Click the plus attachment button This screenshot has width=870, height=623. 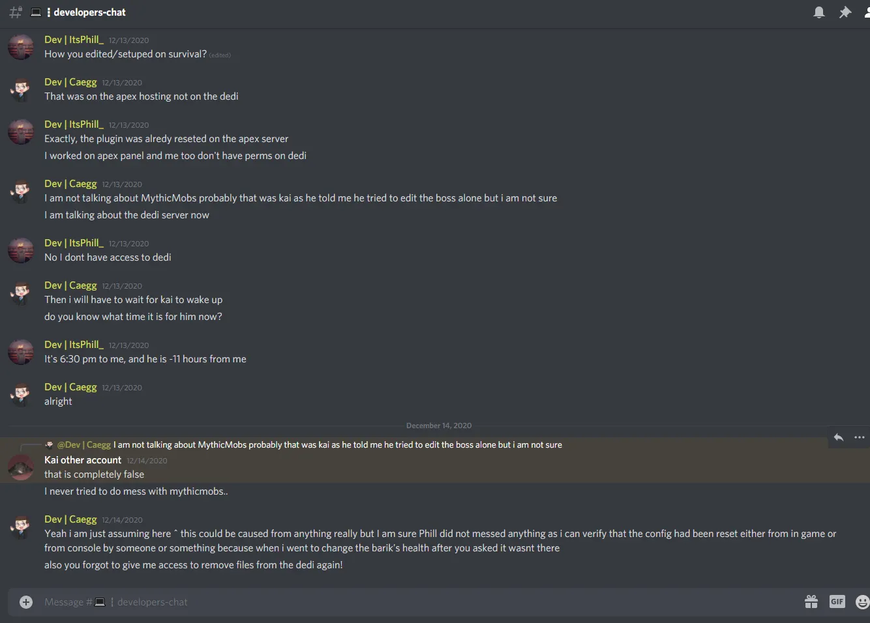(x=26, y=602)
